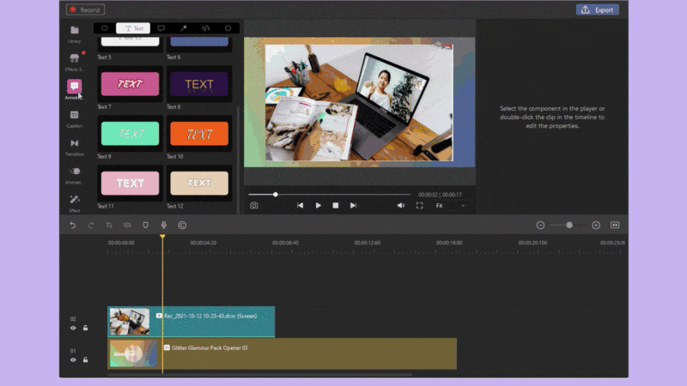The width and height of the screenshot is (687, 386).
Task: Select the Text 11 light pink preset
Action: 131,183
